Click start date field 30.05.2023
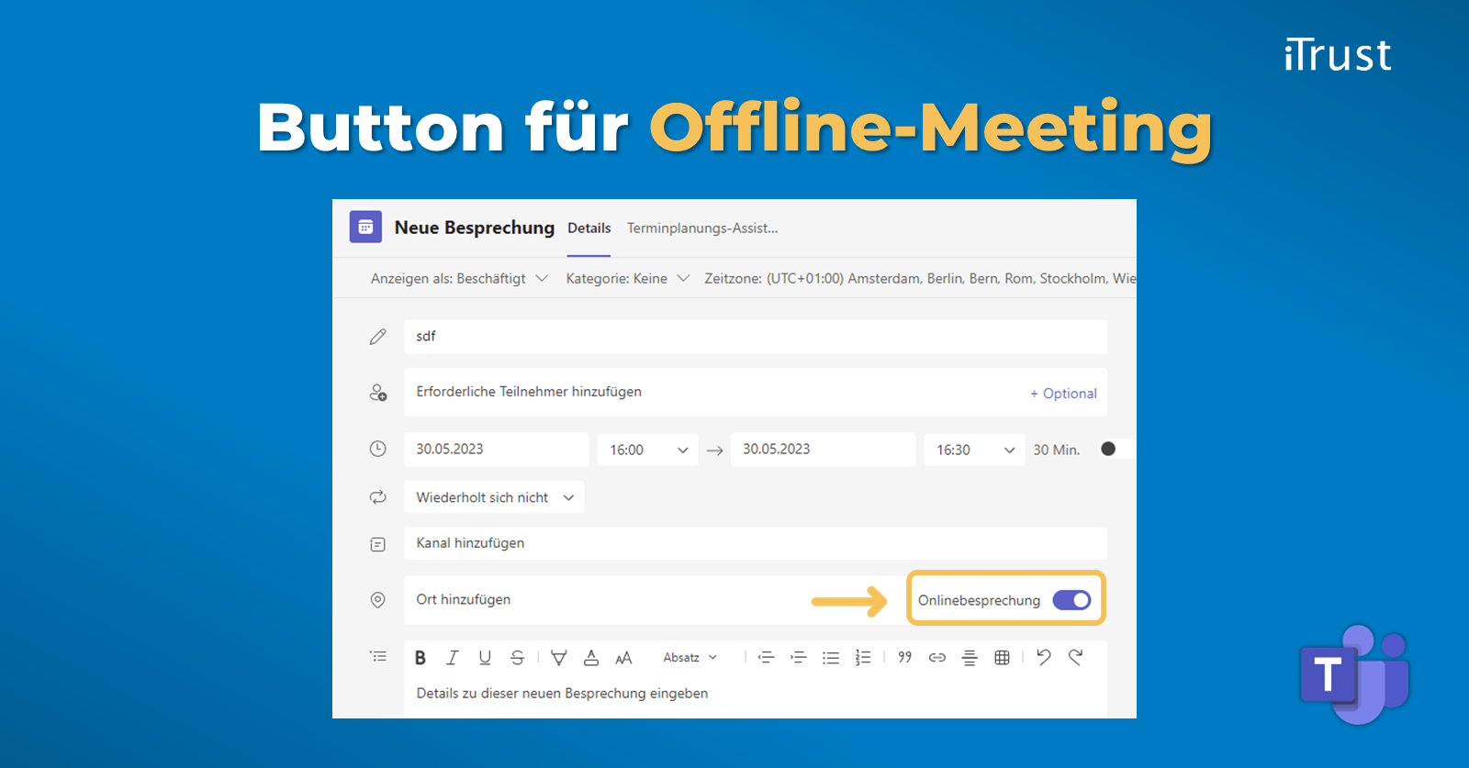Image resolution: width=1469 pixels, height=768 pixels. pos(497,450)
